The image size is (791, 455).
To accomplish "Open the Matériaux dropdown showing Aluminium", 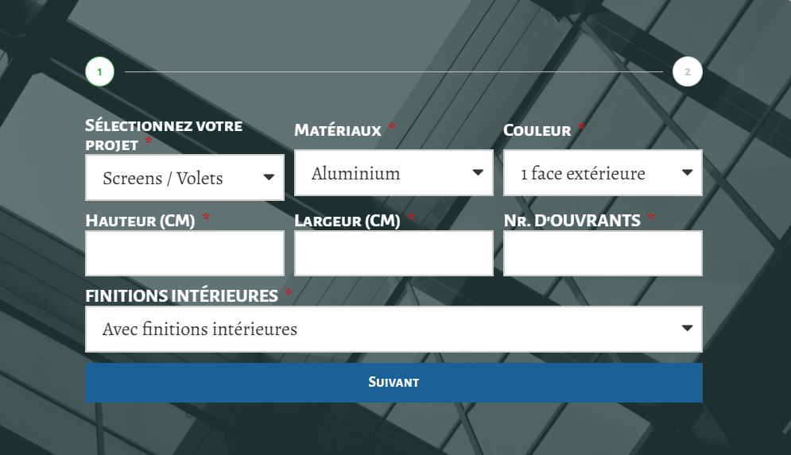I will point(394,172).
